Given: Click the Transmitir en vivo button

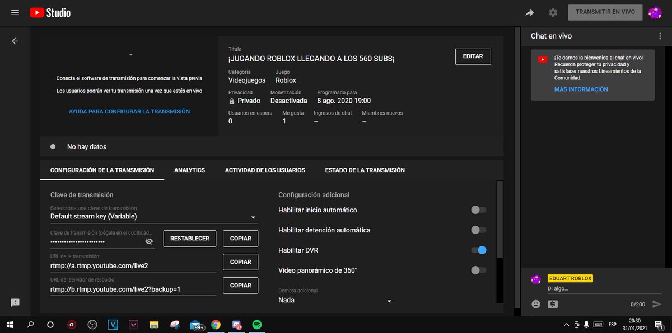Looking at the screenshot, I should coord(605,12).
